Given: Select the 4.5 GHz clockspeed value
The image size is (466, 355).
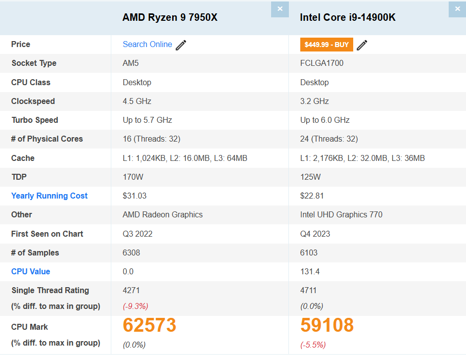Looking at the screenshot, I should (x=137, y=101).
